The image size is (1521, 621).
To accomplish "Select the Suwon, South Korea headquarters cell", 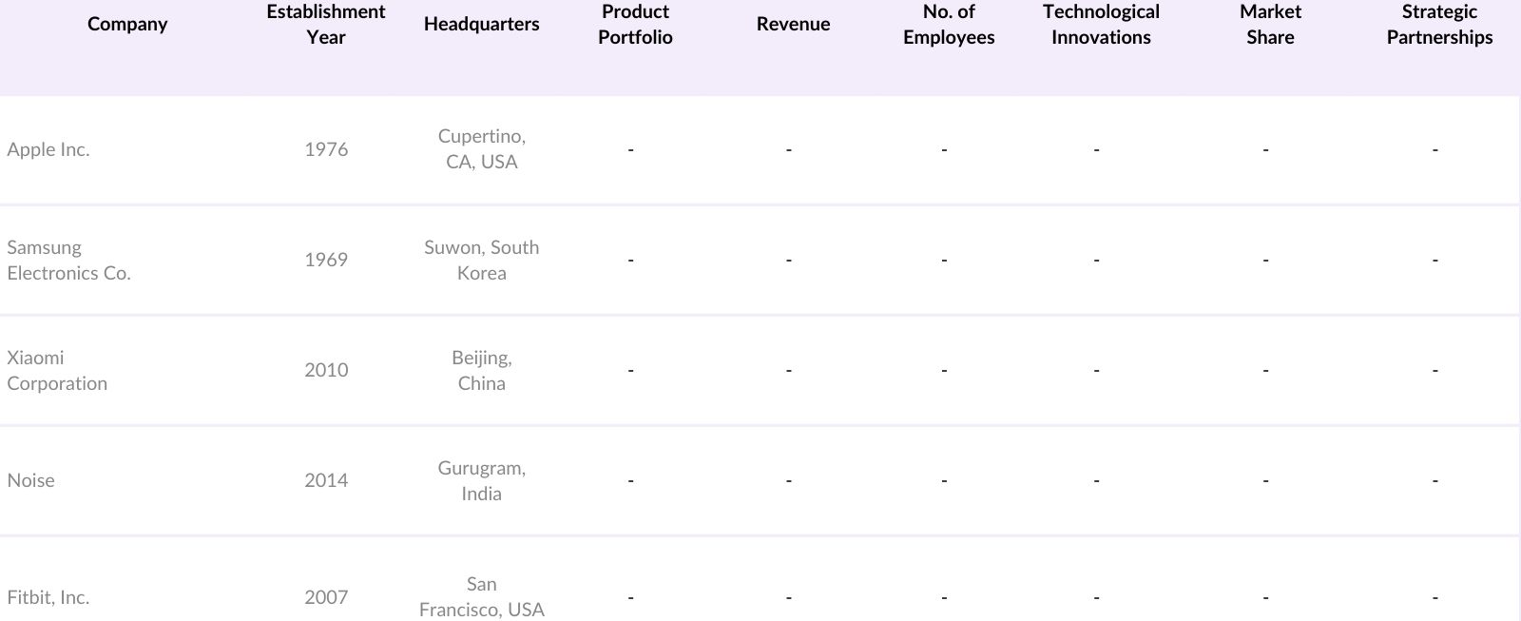I will (x=481, y=260).
